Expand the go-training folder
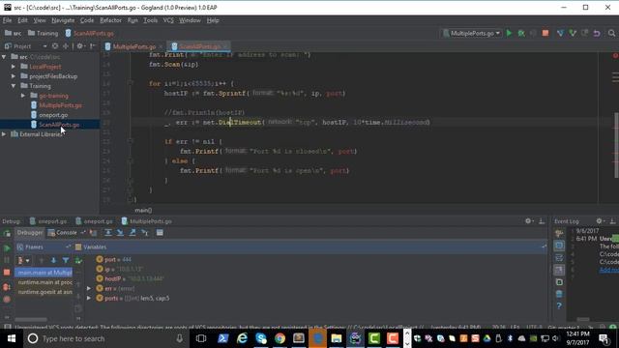The height and width of the screenshot is (348, 619). [23, 96]
